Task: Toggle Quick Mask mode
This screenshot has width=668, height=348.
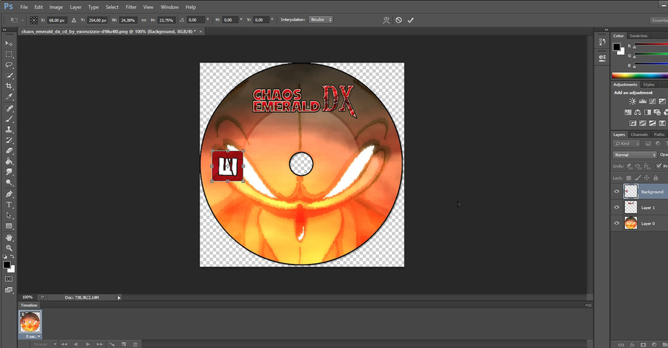Action: (9, 279)
